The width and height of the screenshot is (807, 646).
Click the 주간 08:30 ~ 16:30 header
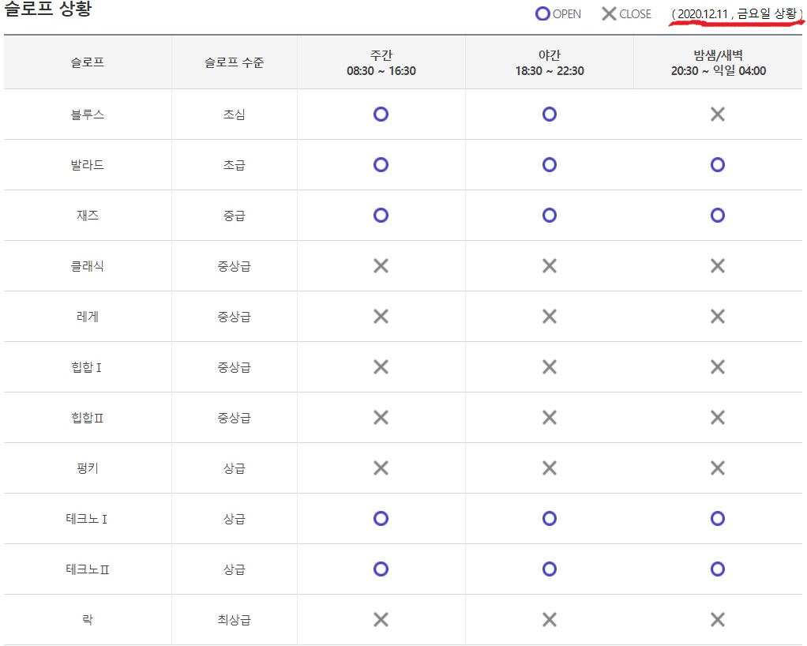click(381, 62)
